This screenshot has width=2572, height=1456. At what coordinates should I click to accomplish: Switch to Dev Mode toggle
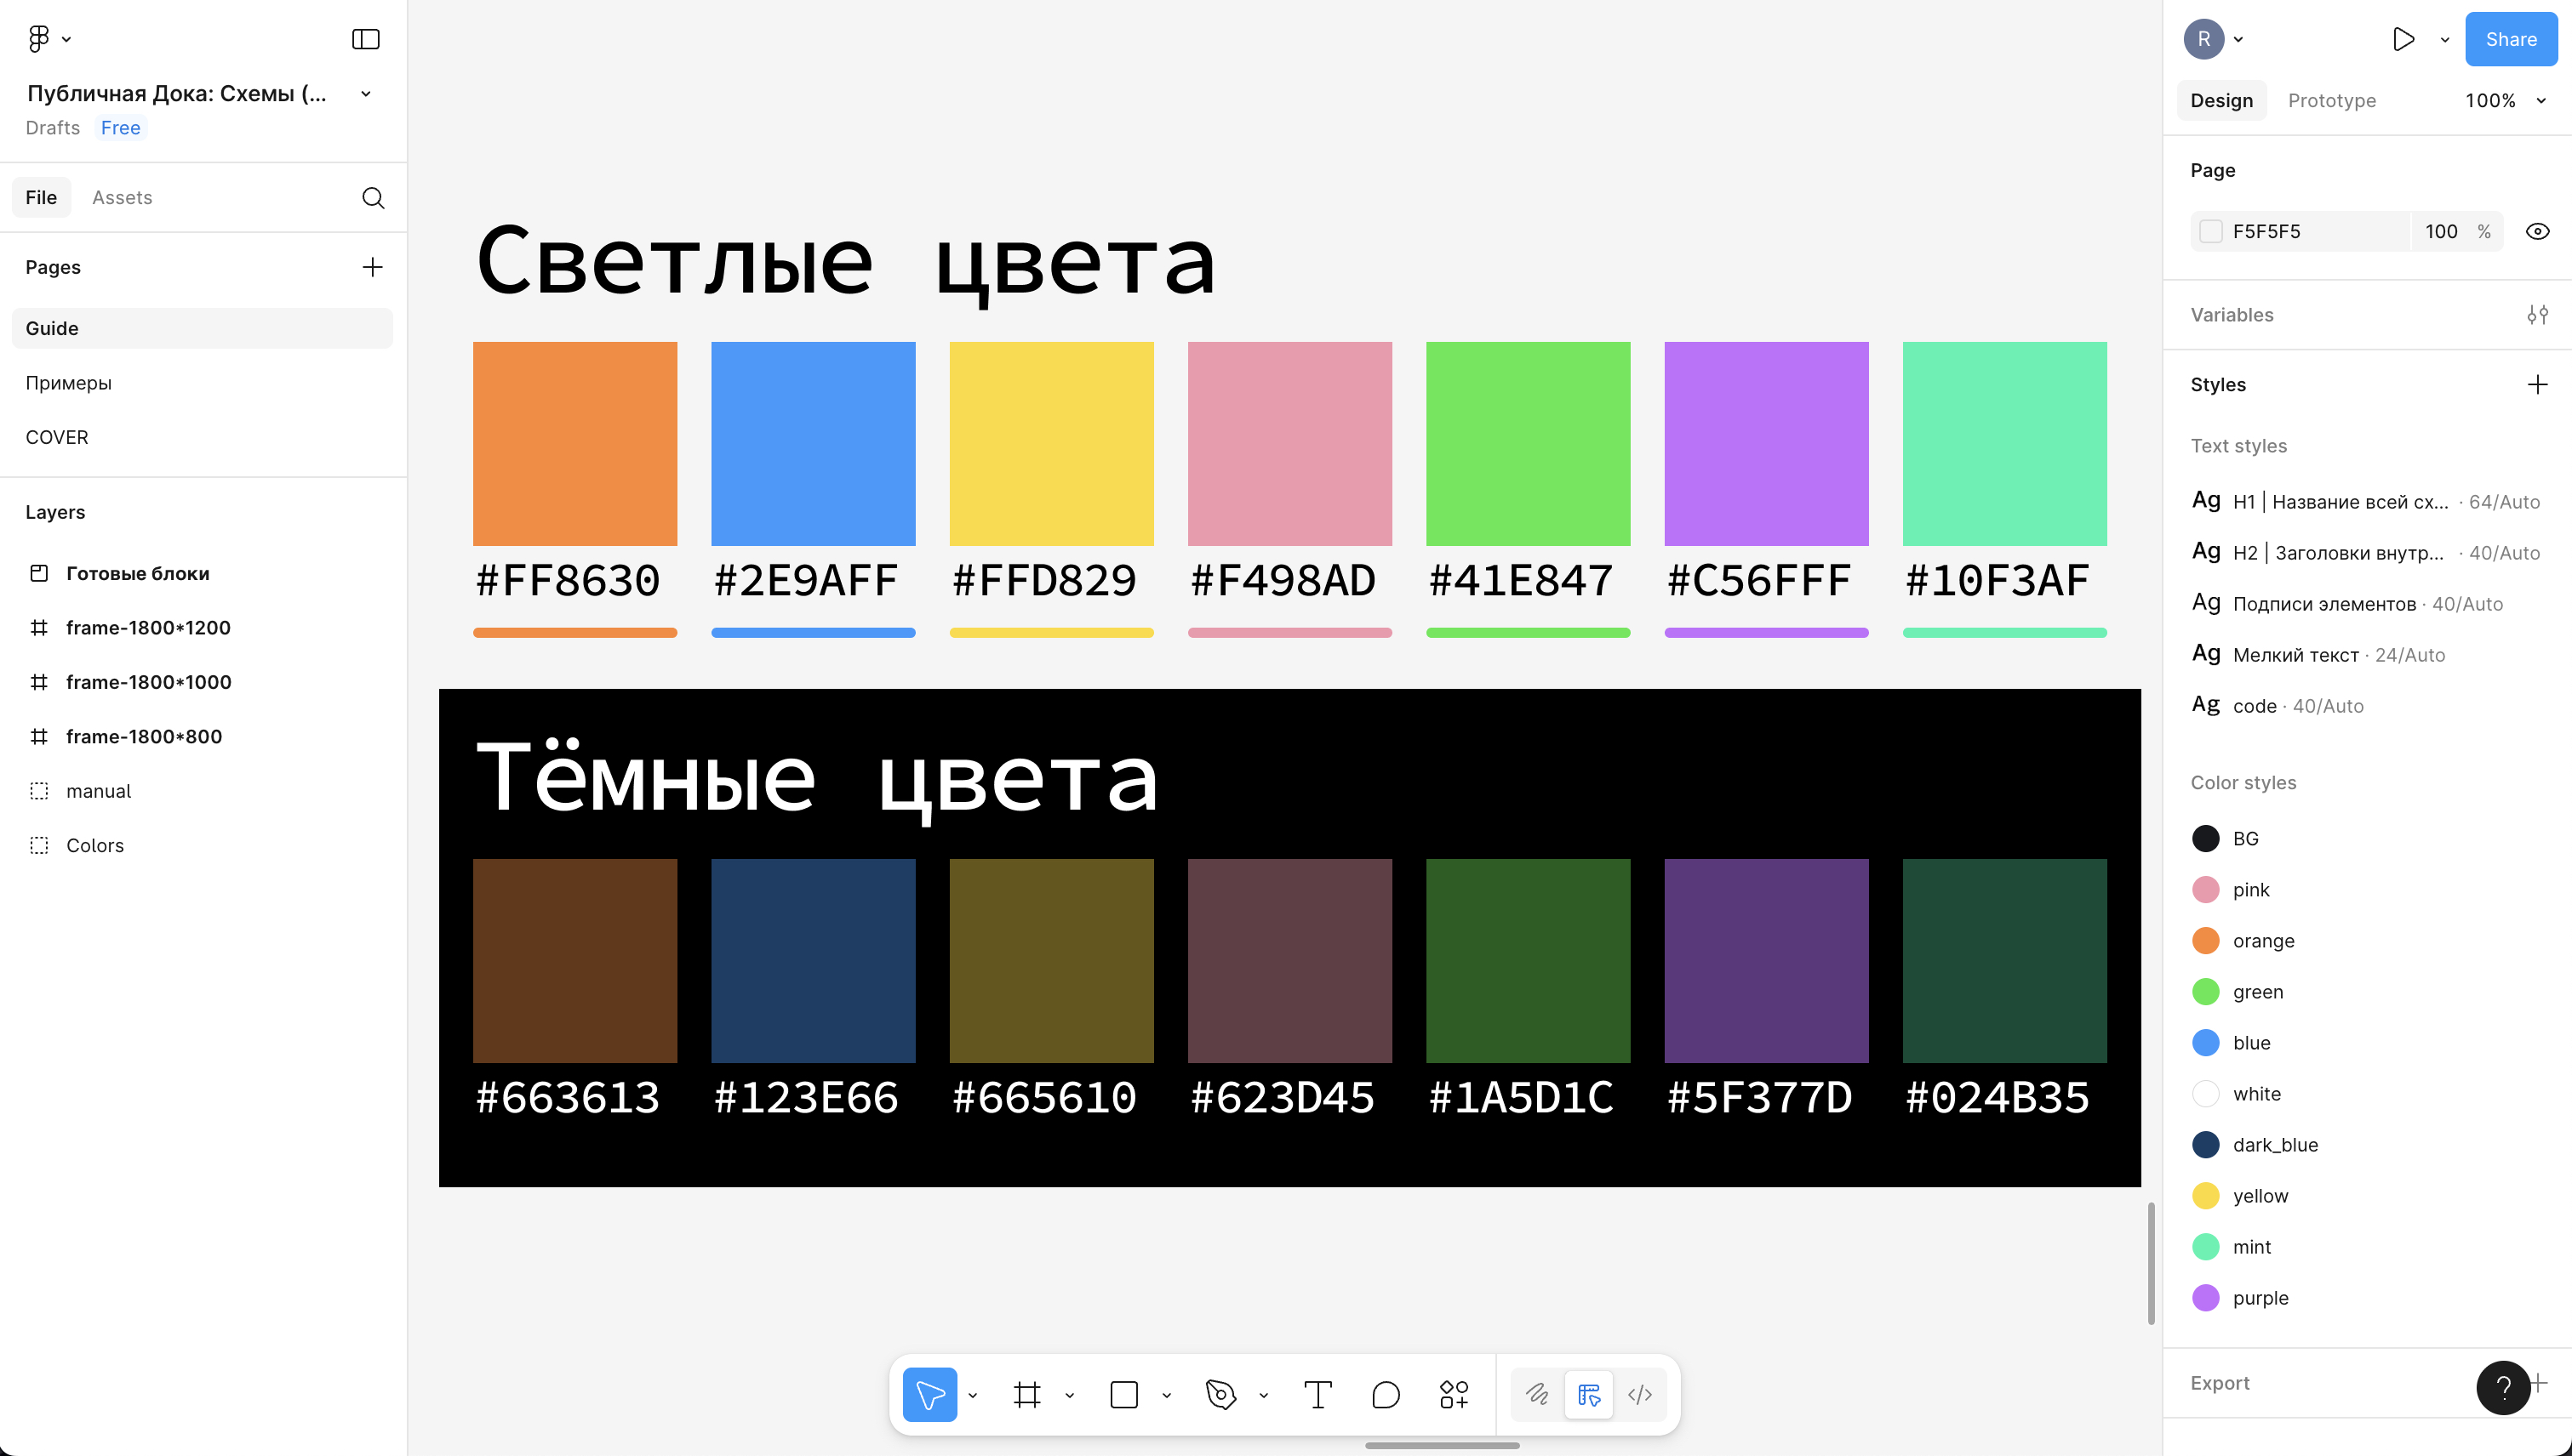(1639, 1394)
